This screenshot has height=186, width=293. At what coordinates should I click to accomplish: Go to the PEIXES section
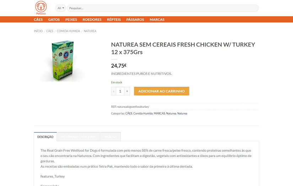click(71, 19)
